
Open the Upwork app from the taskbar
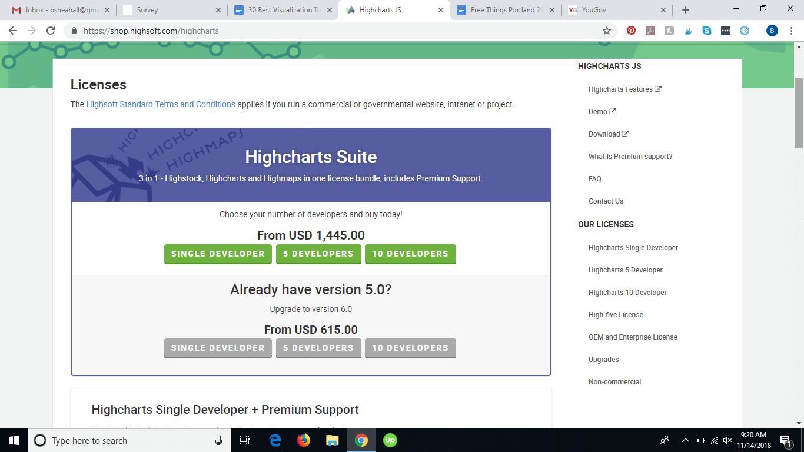point(390,440)
